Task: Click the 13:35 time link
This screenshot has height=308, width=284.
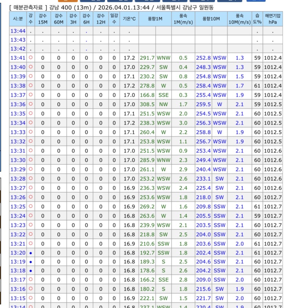Action: click(x=18, y=114)
